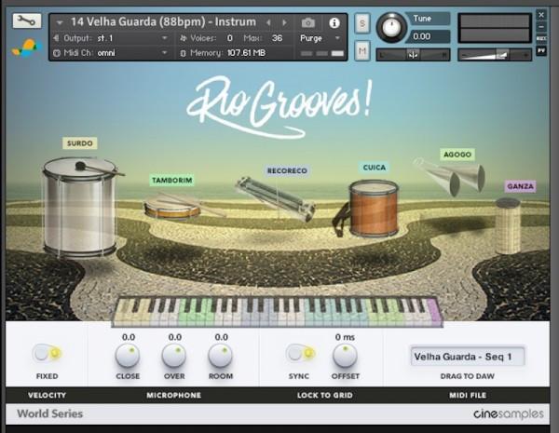Click the pan slider under Tune
This screenshot has height=433, width=559.
[x=413, y=55]
